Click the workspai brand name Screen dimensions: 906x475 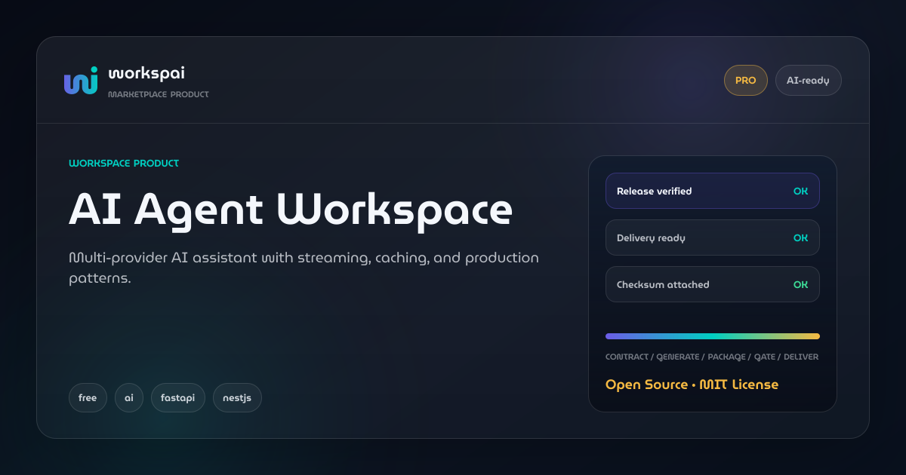146,73
